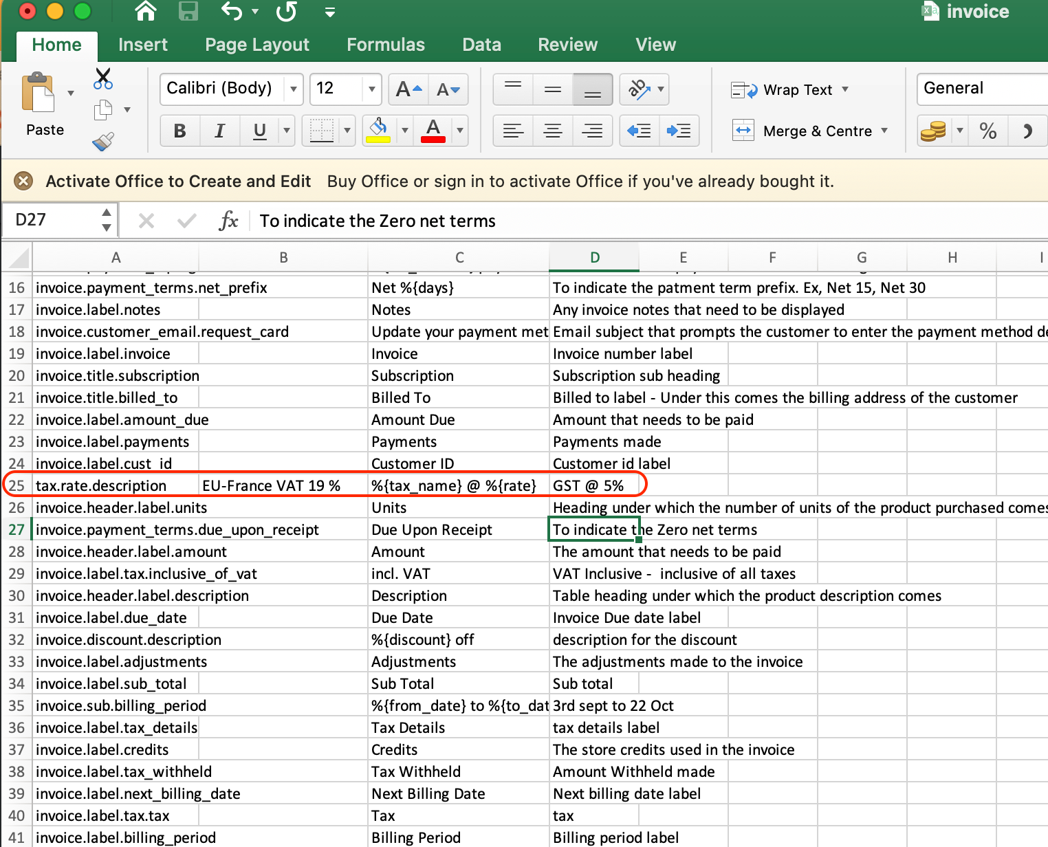Apply italic formatting
1048x847 pixels.
click(219, 131)
